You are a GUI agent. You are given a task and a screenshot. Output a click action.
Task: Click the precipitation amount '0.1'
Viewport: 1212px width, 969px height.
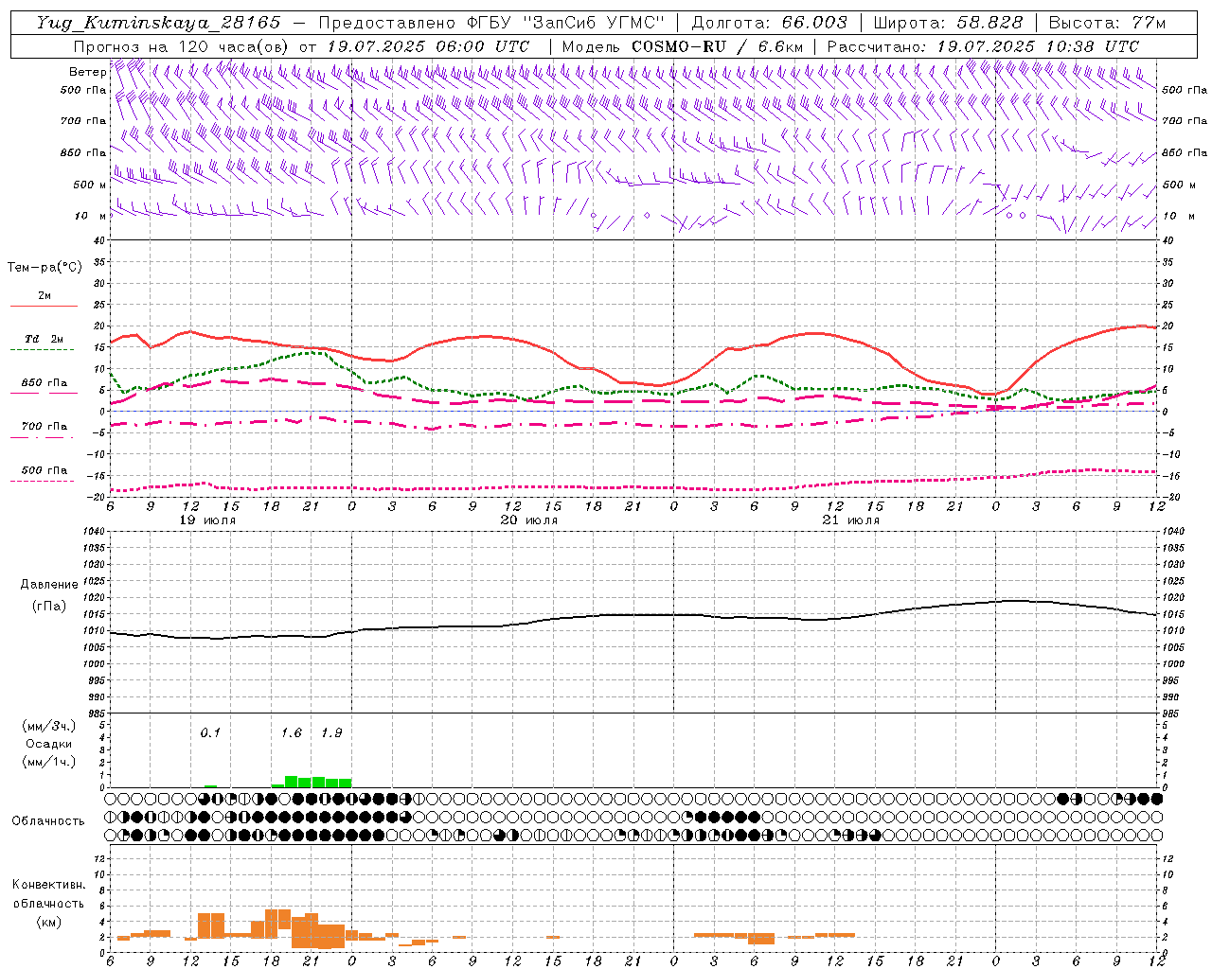(x=210, y=733)
